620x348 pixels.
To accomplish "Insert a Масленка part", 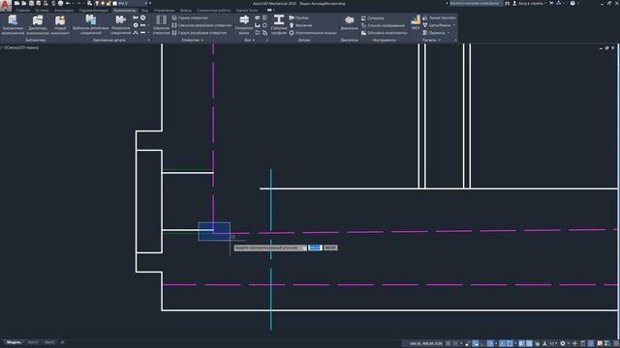I will 301,25.
